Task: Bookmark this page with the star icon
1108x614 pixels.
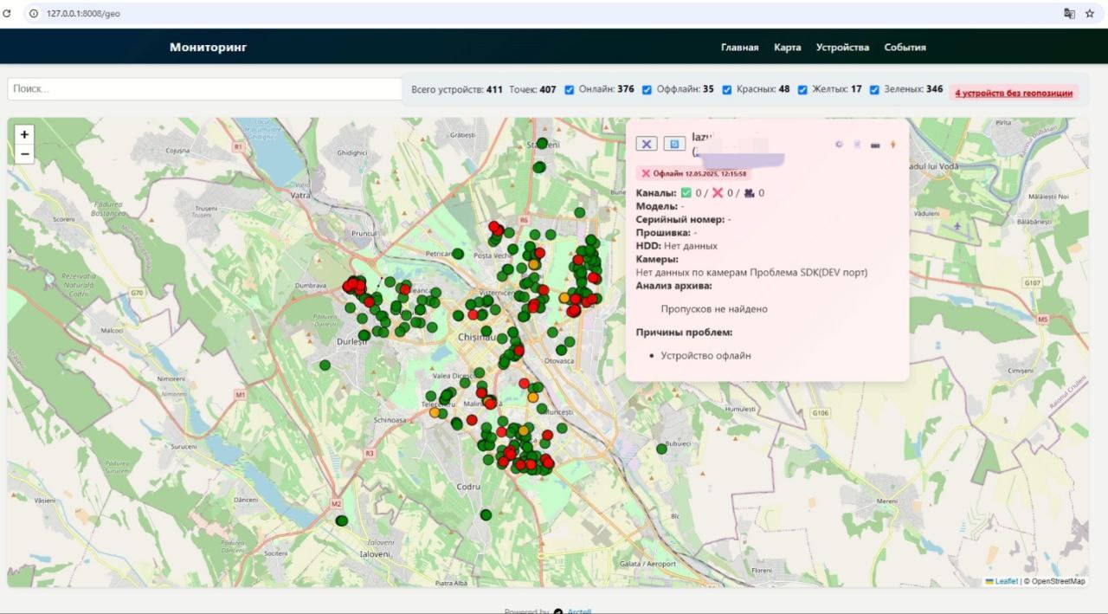Action: point(1090,13)
